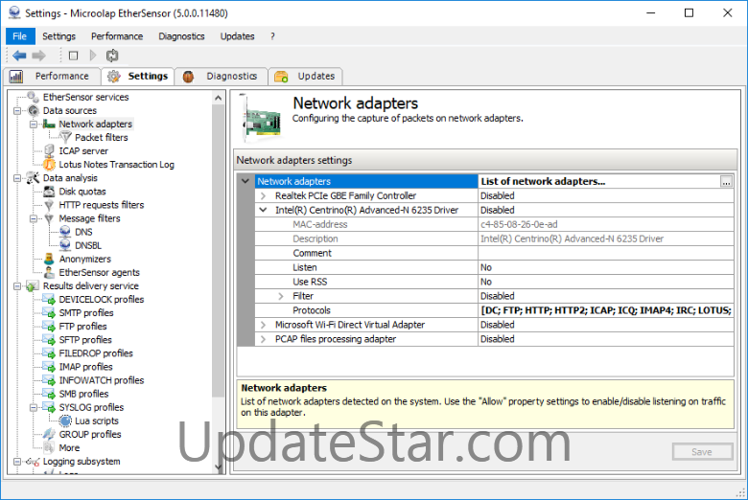Expand the PCAP files processing adapter row
Image resolution: width=748 pixels, height=500 pixels.
click(263, 339)
